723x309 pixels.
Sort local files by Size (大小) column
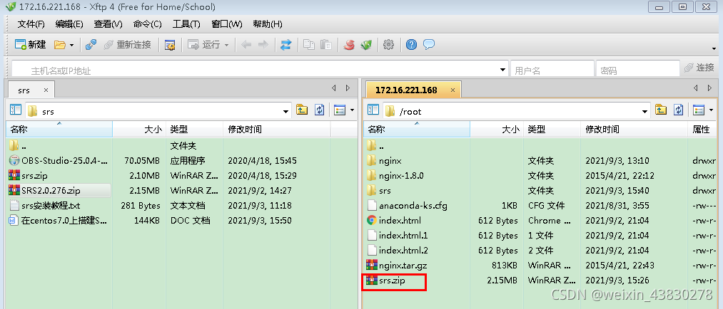tap(139, 129)
